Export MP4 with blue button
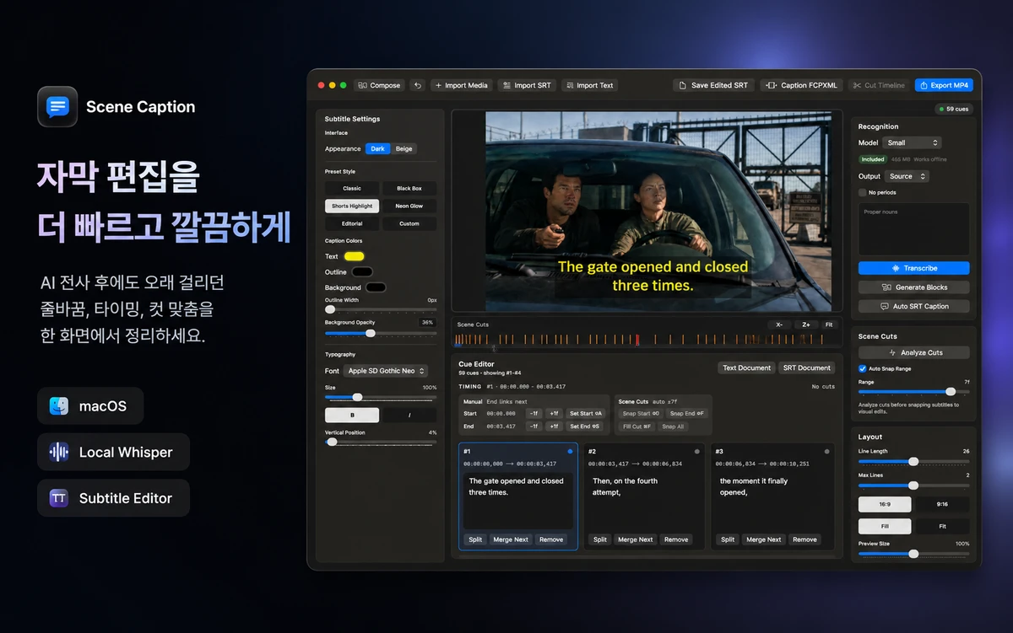This screenshot has height=633, width=1013. point(944,85)
